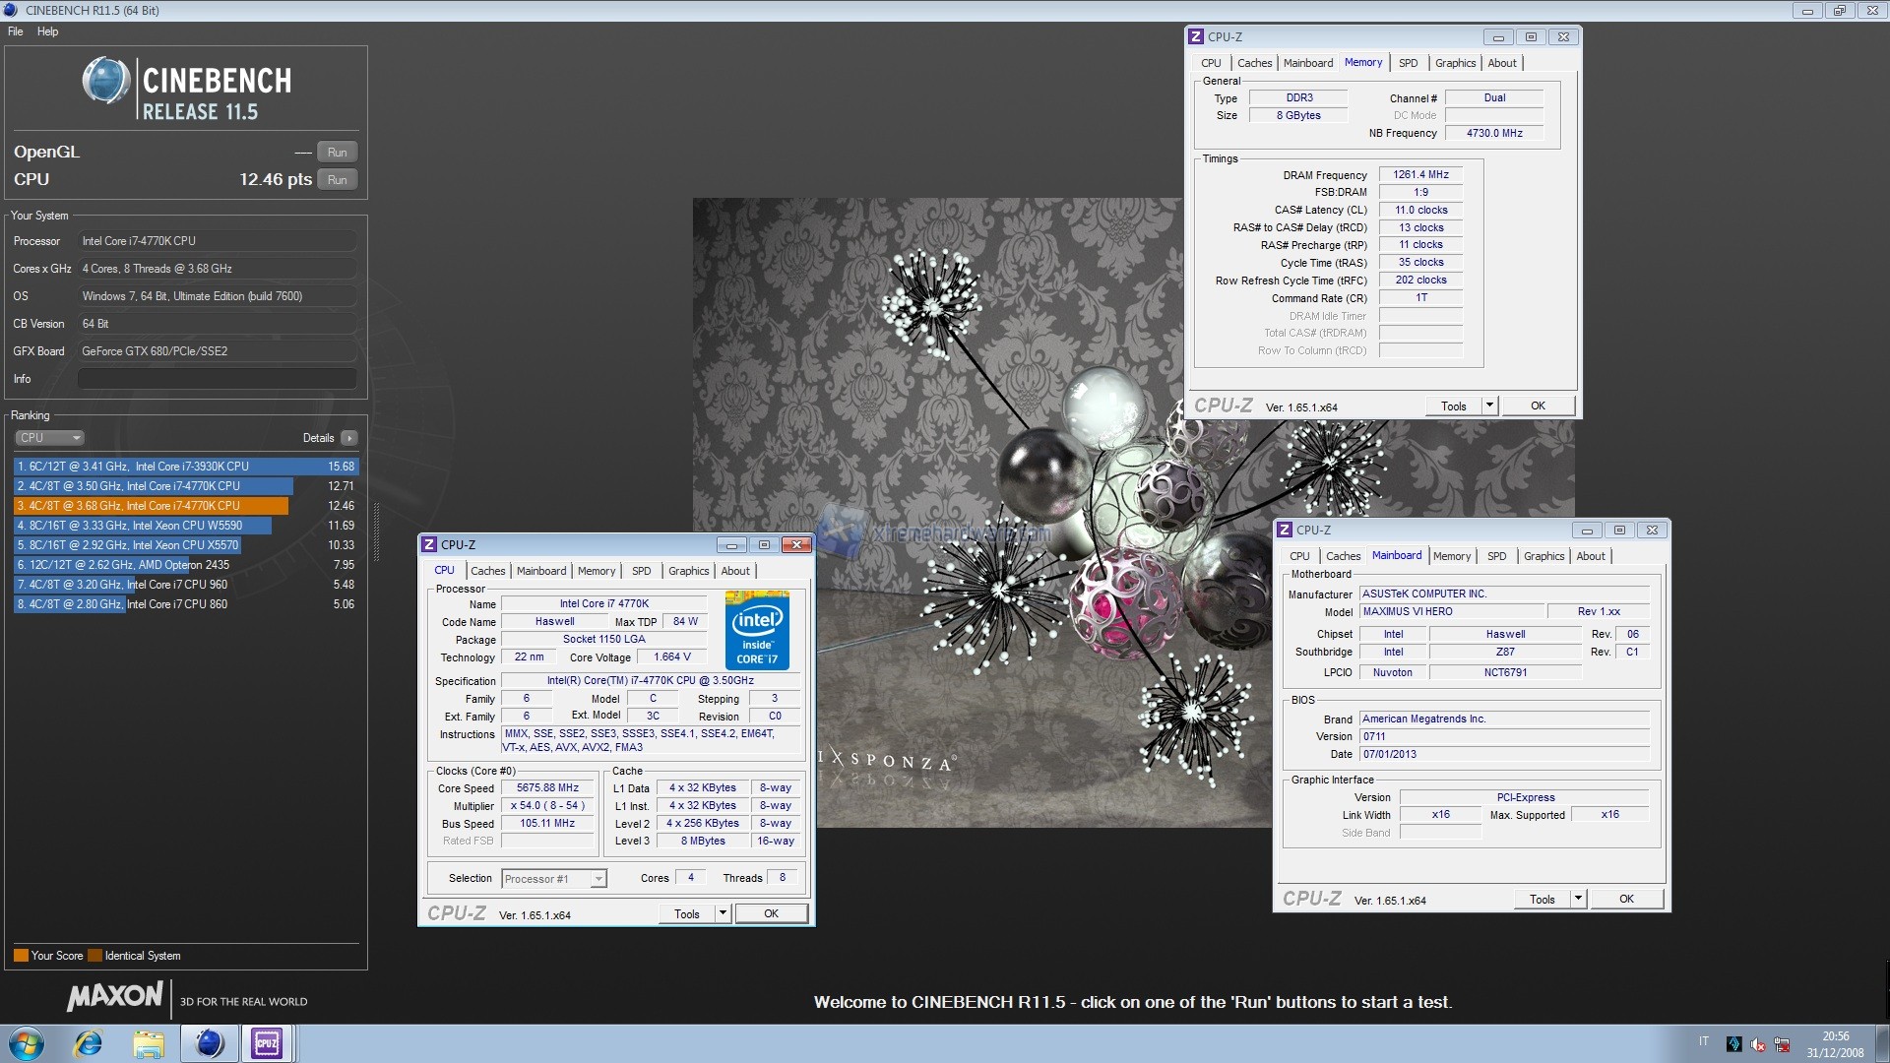Click the Details arrow icon in Ranking
This screenshot has height=1063, width=1890.
click(x=349, y=438)
